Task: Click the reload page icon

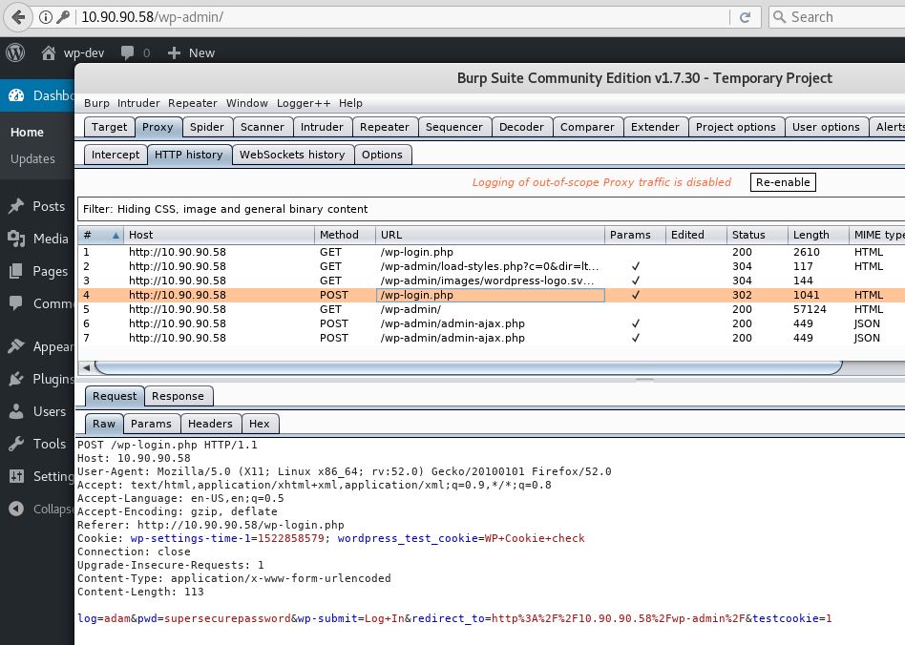Action: point(746,17)
